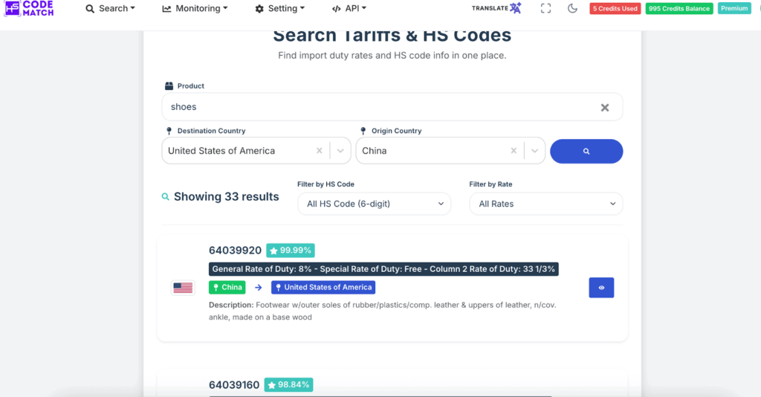Open the Search menu in navbar
The width and height of the screenshot is (761, 397).
point(110,8)
